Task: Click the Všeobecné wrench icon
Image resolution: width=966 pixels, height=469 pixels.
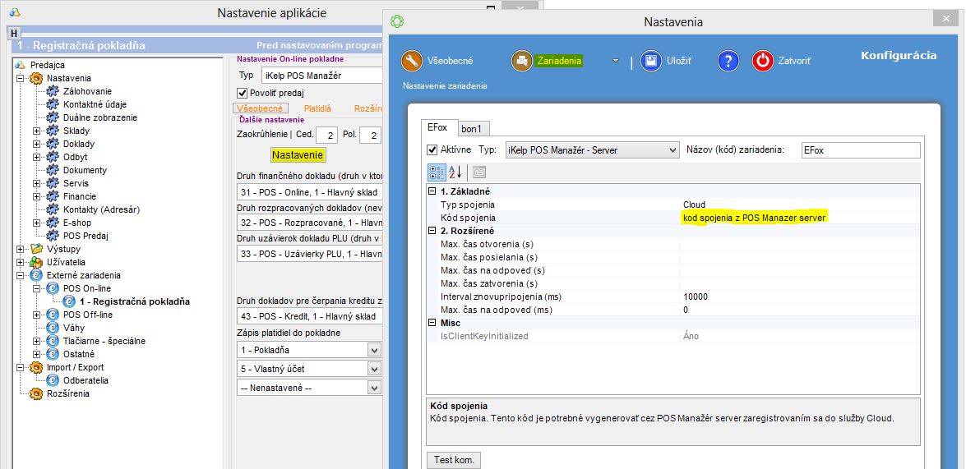Action: 412,61
